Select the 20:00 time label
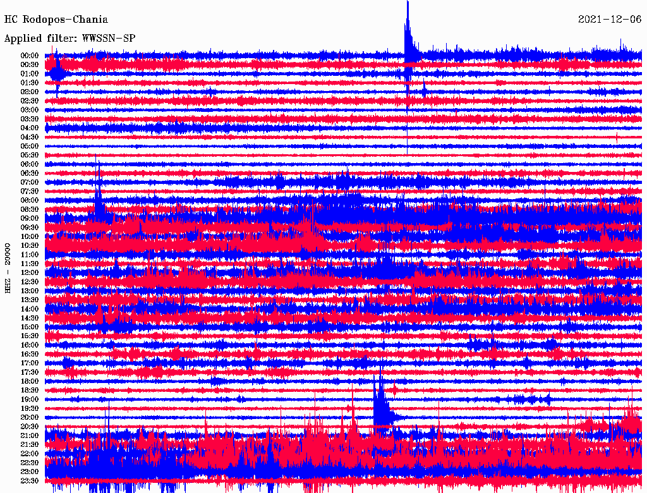 [30, 417]
